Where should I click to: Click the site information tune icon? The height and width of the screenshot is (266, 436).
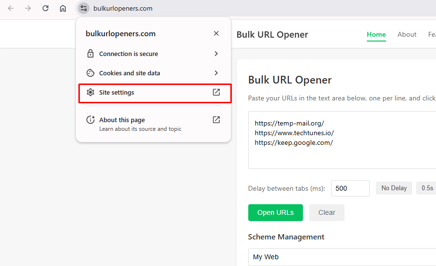[83, 8]
